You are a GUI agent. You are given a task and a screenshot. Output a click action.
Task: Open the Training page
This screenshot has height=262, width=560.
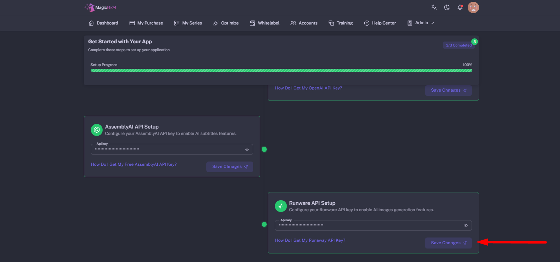coord(341,23)
